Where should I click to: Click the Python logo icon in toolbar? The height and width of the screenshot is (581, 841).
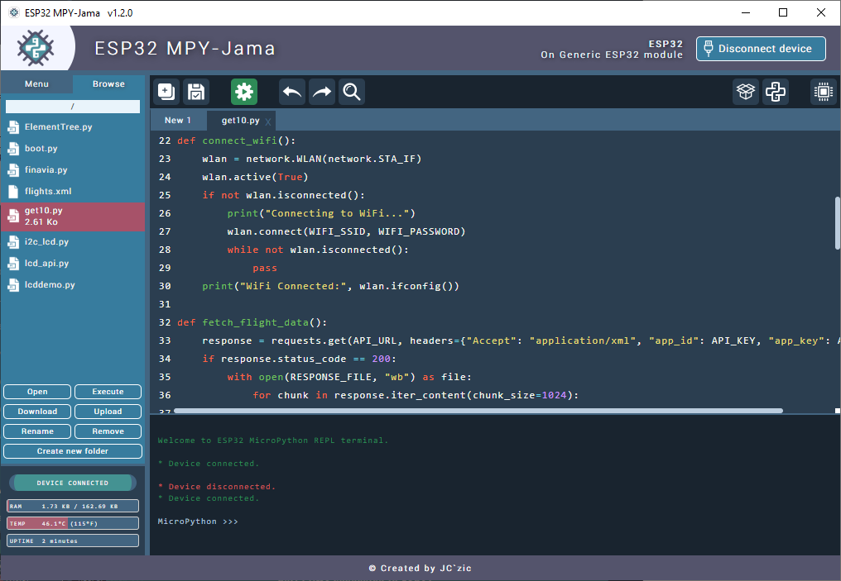click(x=776, y=92)
